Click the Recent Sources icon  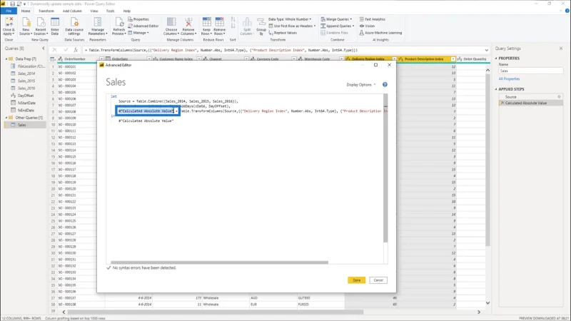pyautogui.click(x=41, y=26)
